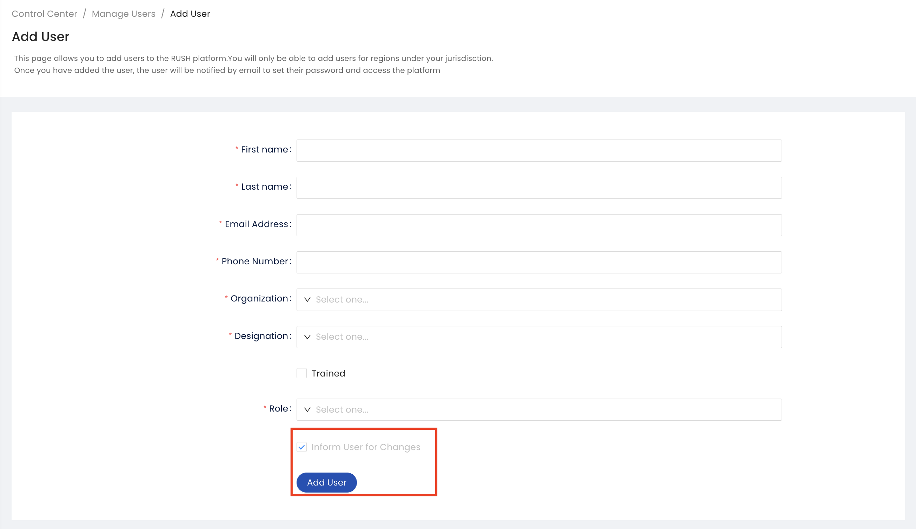The width and height of the screenshot is (916, 529).
Task: Go to Control Center breadcrumb
Action: [x=44, y=14]
